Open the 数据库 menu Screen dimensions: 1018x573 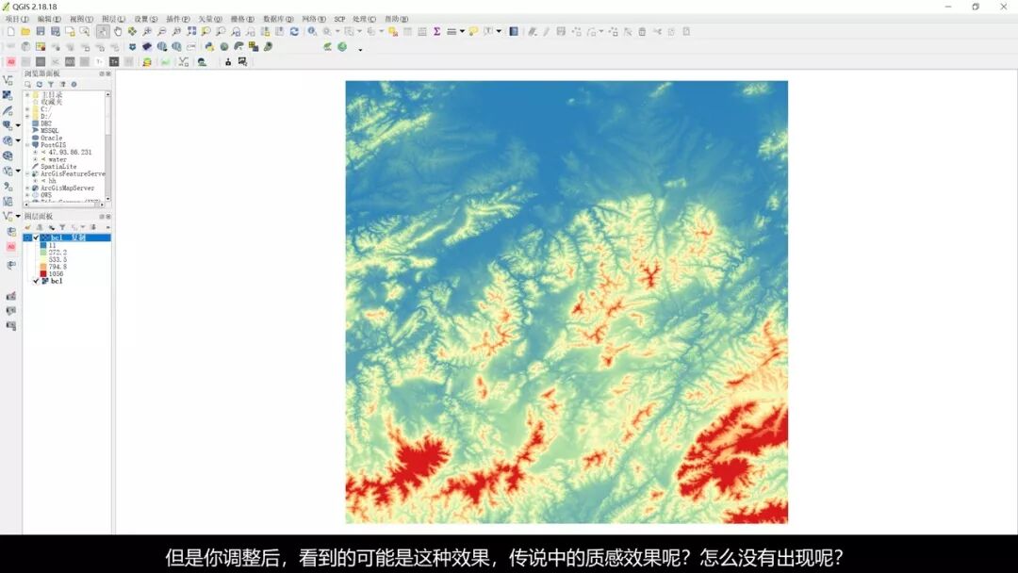point(278,19)
